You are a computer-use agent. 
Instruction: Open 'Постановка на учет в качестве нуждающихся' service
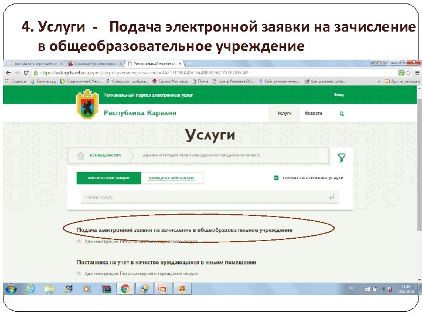pos(166,262)
